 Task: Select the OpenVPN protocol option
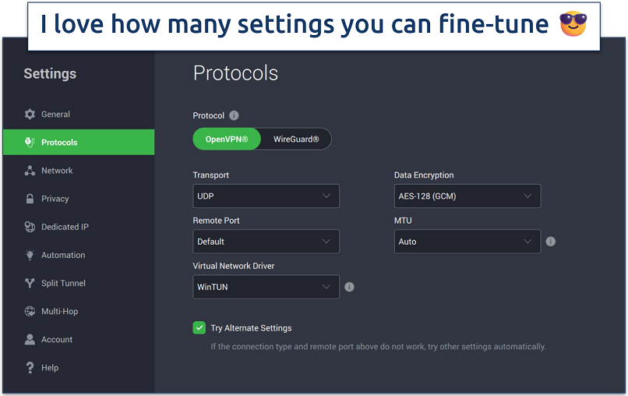227,140
